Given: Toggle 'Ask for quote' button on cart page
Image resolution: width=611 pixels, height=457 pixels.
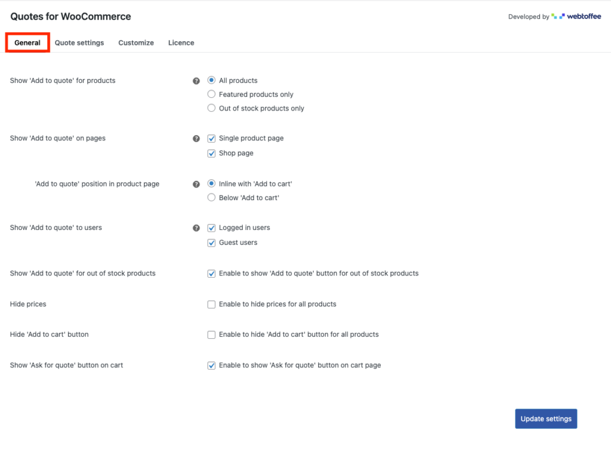Looking at the screenshot, I should click(211, 366).
